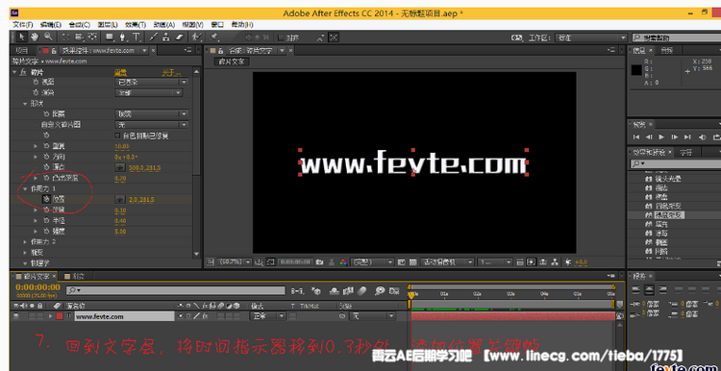Click the Play button in preview panel
The image size is (721, 371).
tap(661, 137)
